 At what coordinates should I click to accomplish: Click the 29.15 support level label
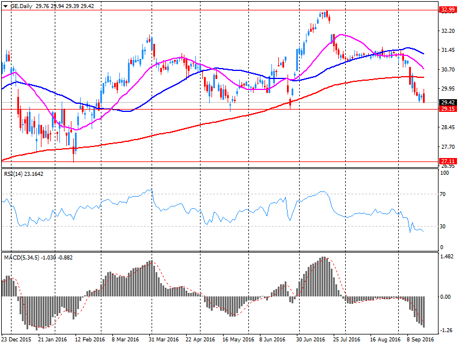pos(448,109)
